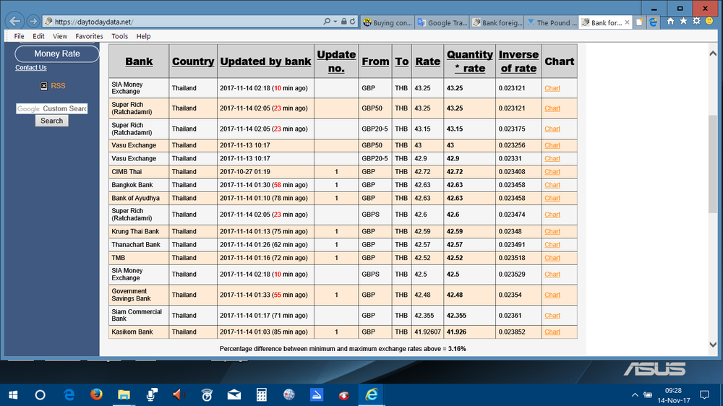This screenshot has height=406, width=723.
Task: Sort table by Country column header
Action: (193, 61)
